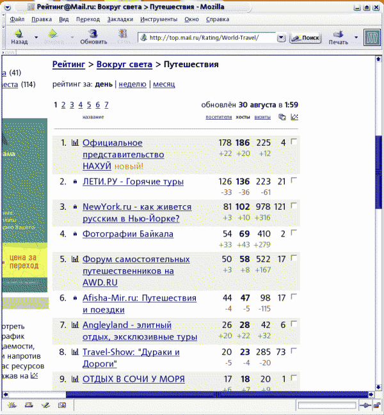This screenshot has width=384, height=415.
Task: Click lock icon next to NewYork.ru
Action: click(76, 207)
